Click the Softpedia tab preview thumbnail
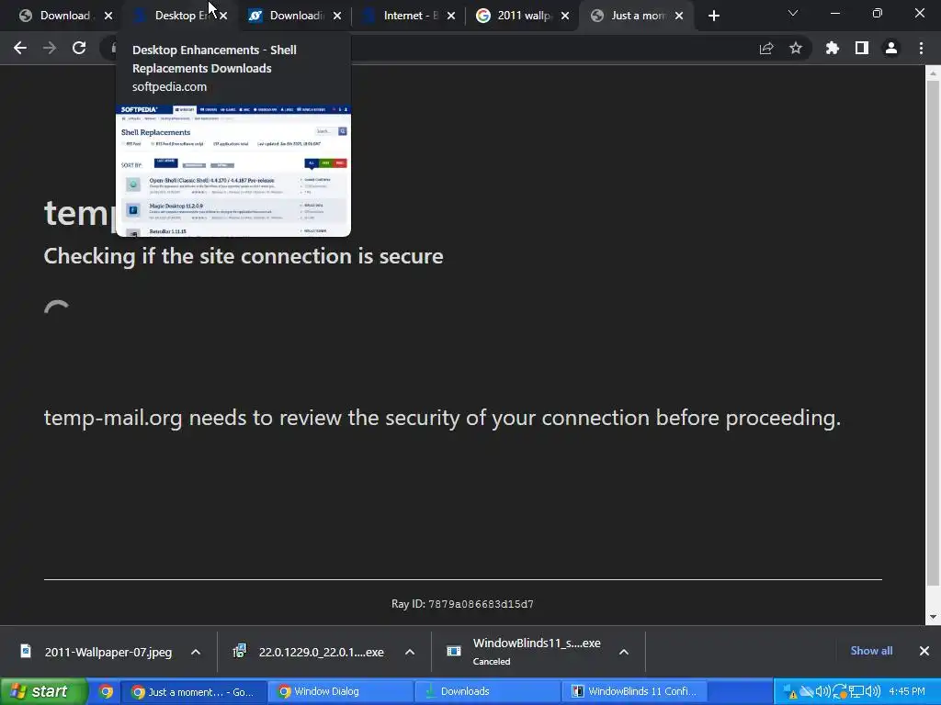941x705 pixels. [x=233, y=170]
